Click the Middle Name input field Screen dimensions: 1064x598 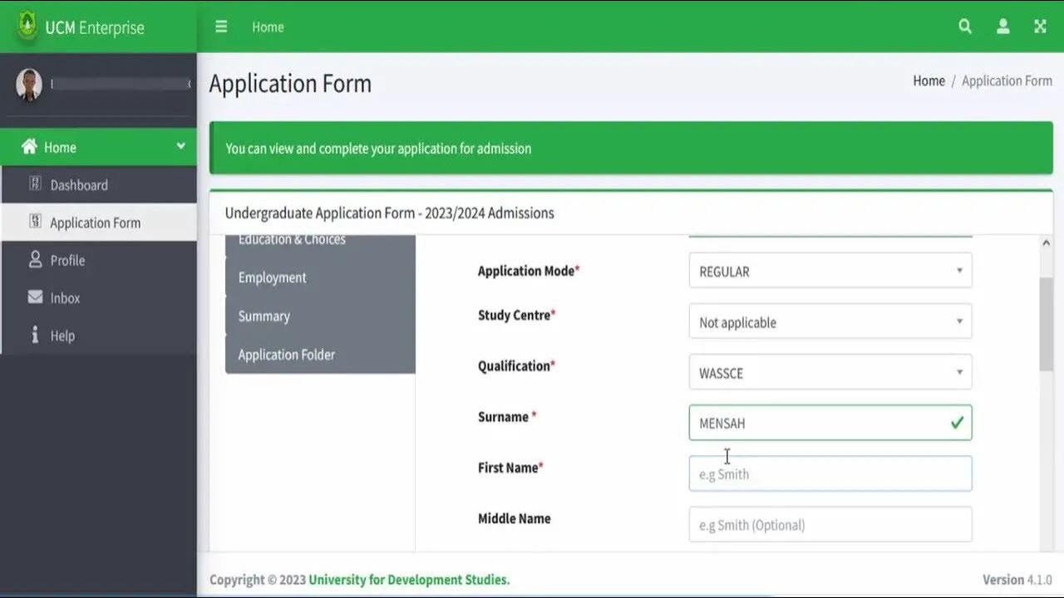[x=830, y=524]
